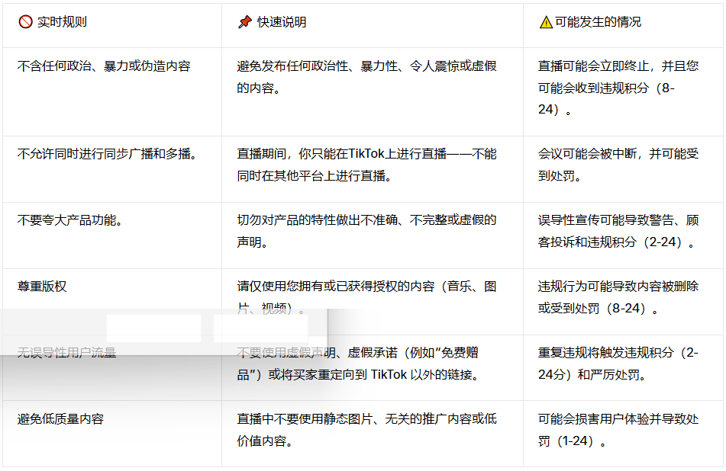Select the cell starting with 避免发布任何政治性
726x471 pixels.
[x=366, y=77]
